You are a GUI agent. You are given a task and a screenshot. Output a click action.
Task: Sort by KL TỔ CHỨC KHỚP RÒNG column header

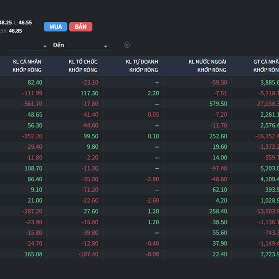click(83, 66)
